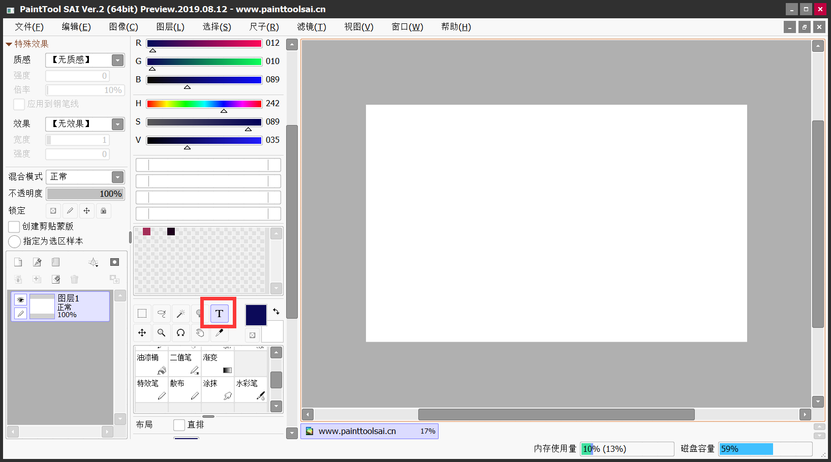
Task: Open the perspective ruler layer menu
Action: [x=94, y=262]
